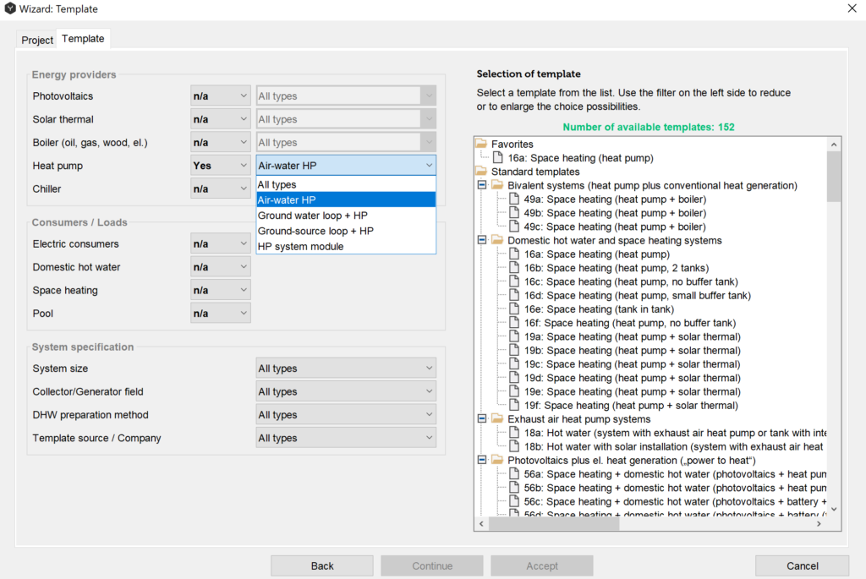Click the Bivalent systems folder icon

[x=497, y=185]
